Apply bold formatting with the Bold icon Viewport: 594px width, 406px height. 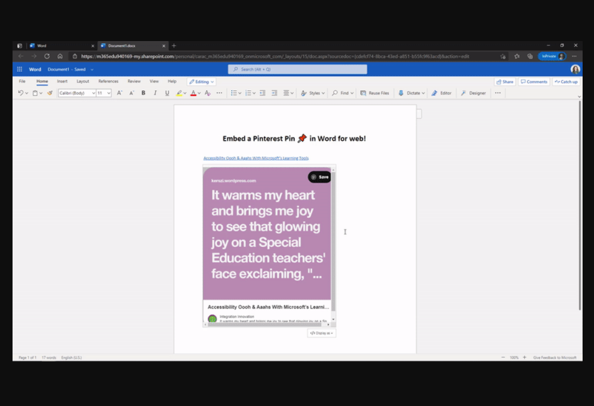pos(143,93)
